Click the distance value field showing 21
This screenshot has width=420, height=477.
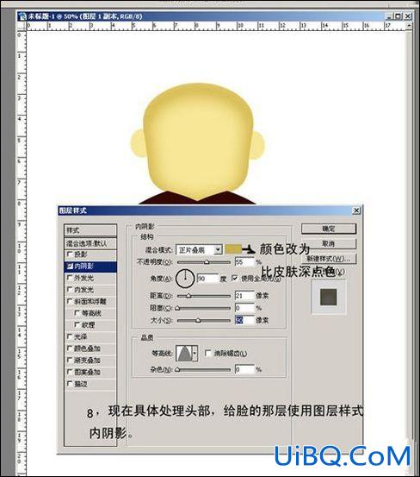[244, 295]
